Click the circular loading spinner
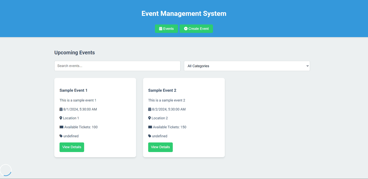This screenshot has height=179, width=368. click(6, 170)
